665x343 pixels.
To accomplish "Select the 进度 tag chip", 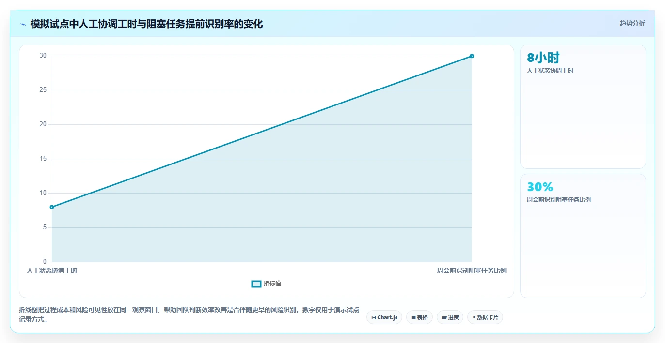I will pos(450,317).
